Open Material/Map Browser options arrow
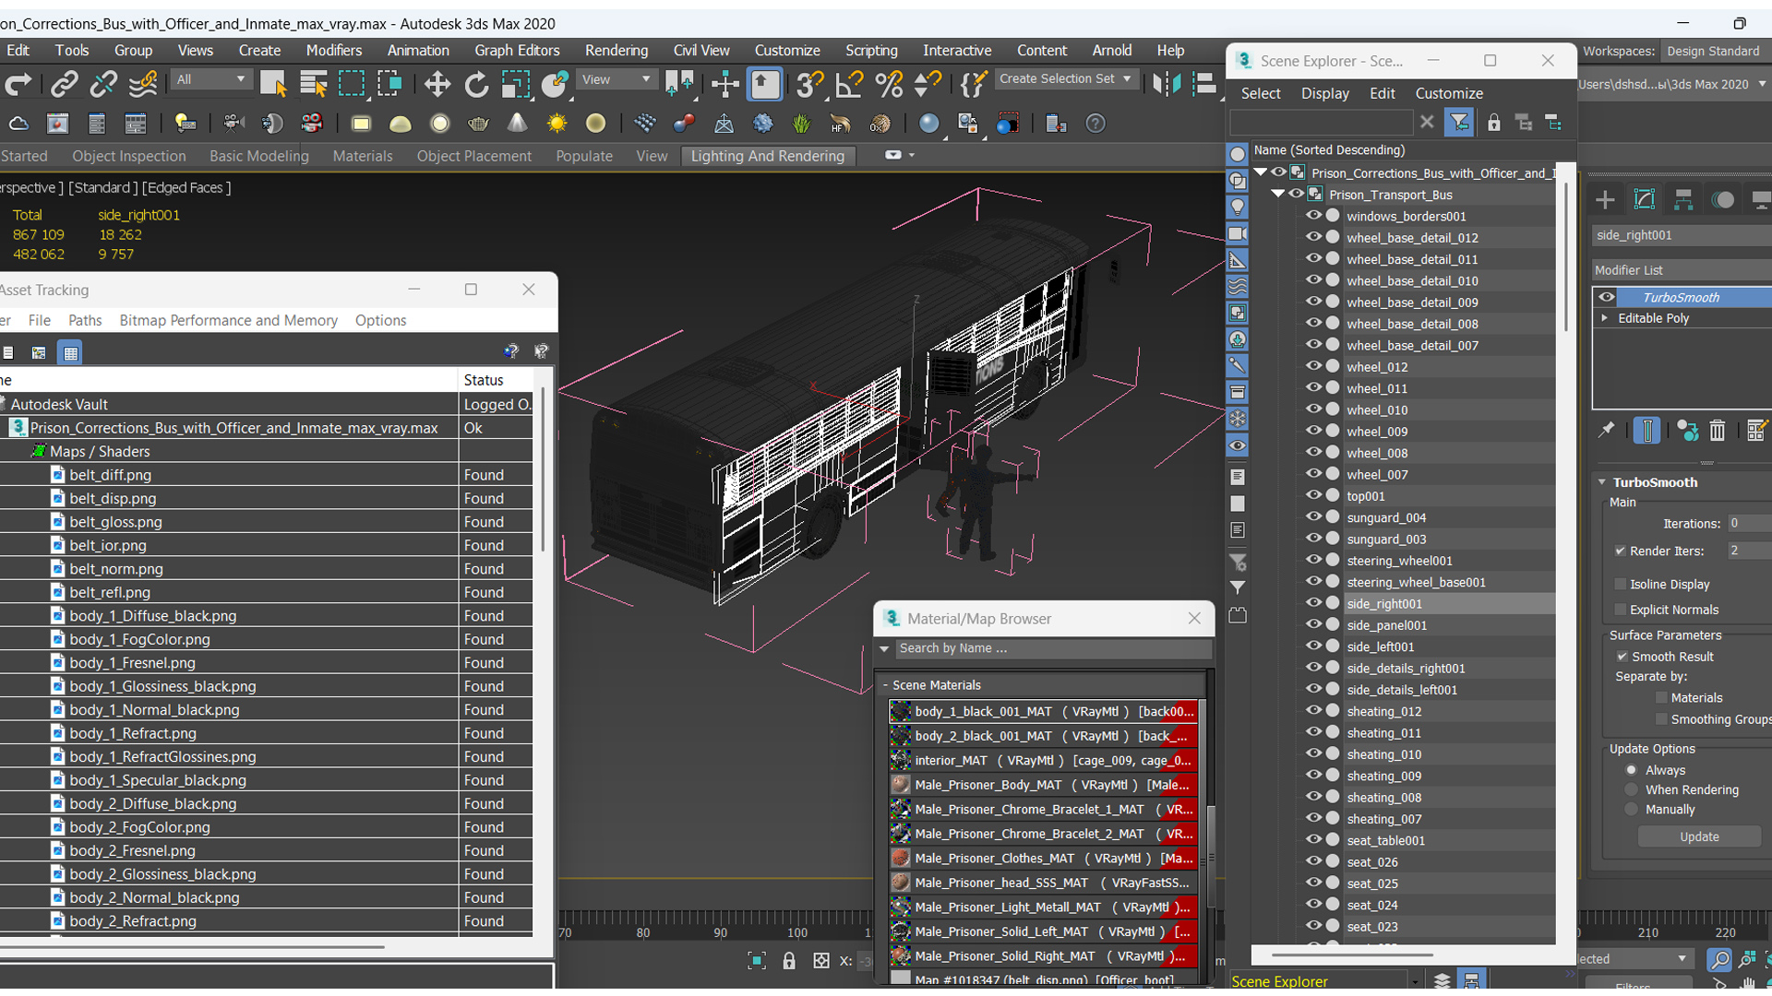This screenshot has width=1772, height=996. [884, 648]
